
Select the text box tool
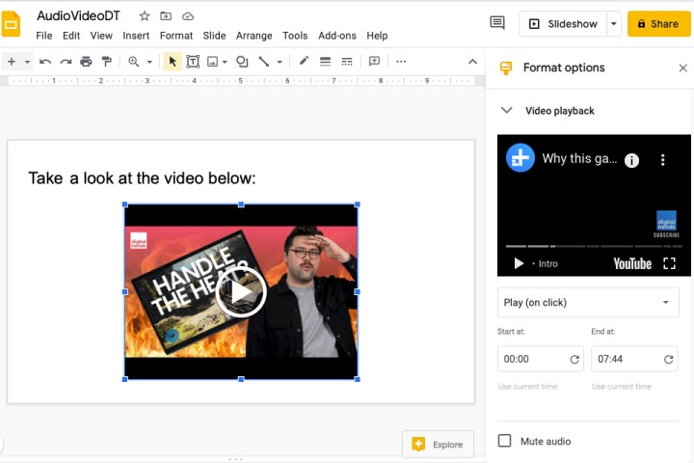tap(193, 62)
